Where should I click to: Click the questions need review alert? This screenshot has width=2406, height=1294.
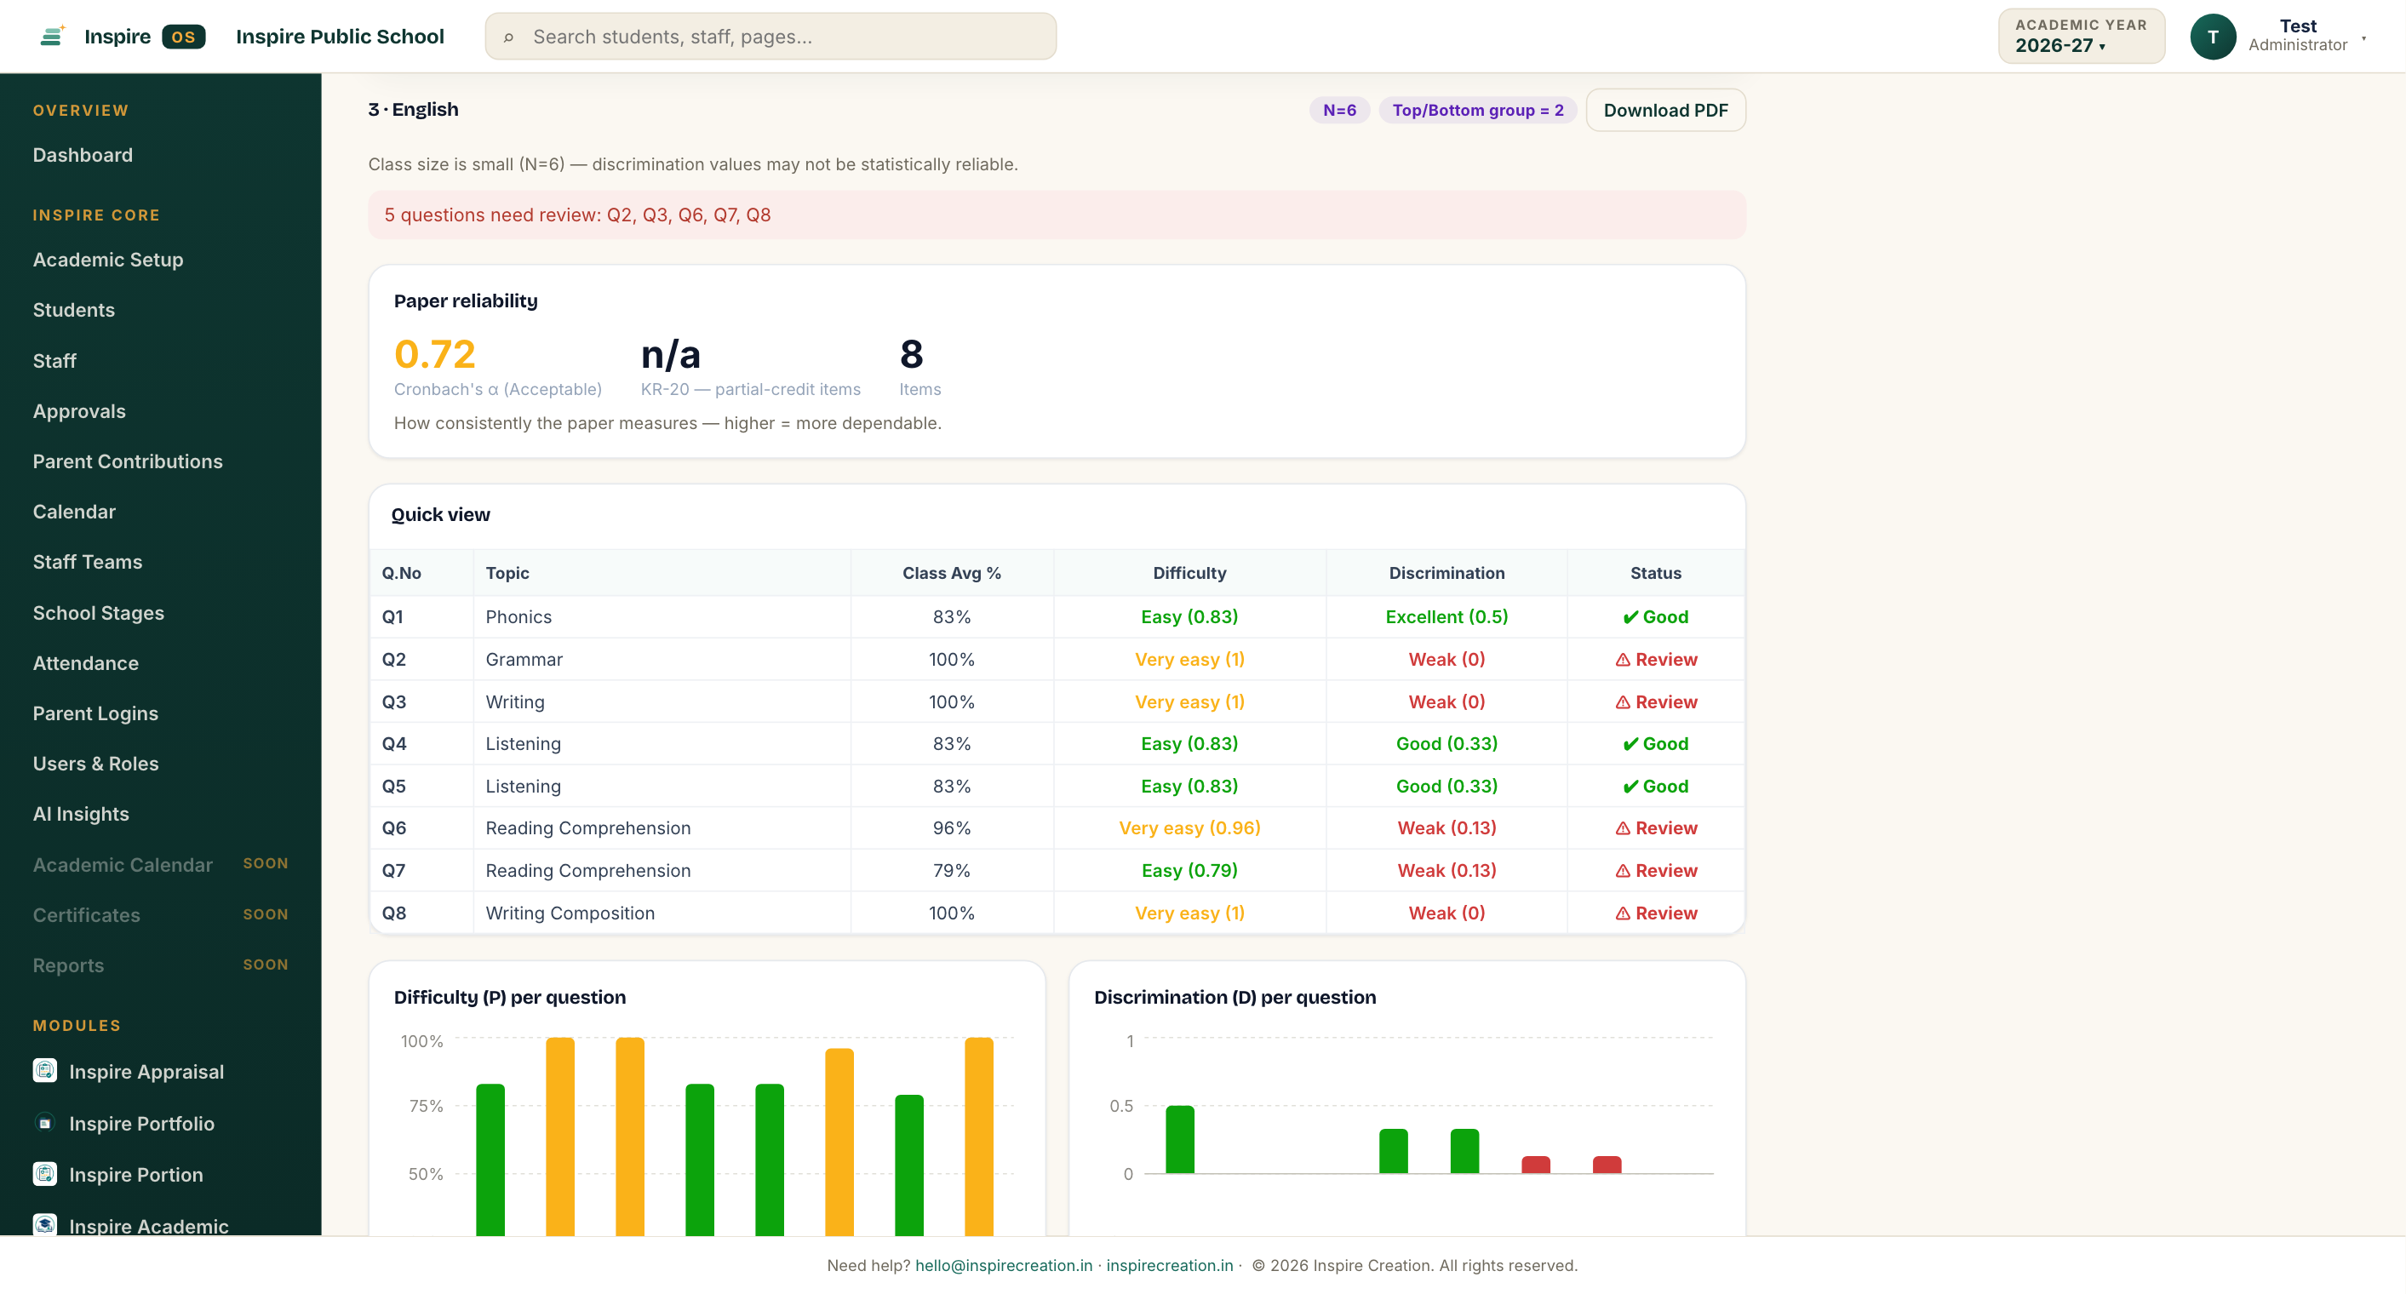(1057, 215)
